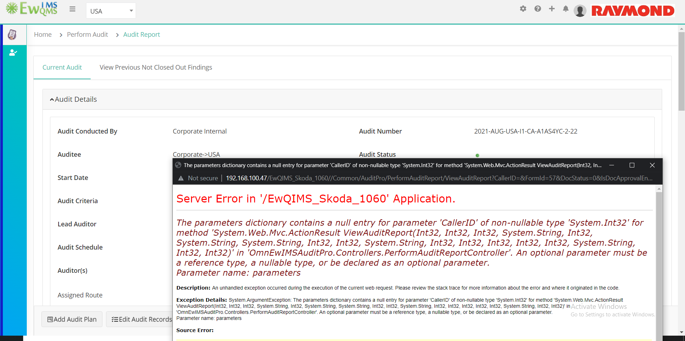Select the user check sidebar icon

pos(13,52)
